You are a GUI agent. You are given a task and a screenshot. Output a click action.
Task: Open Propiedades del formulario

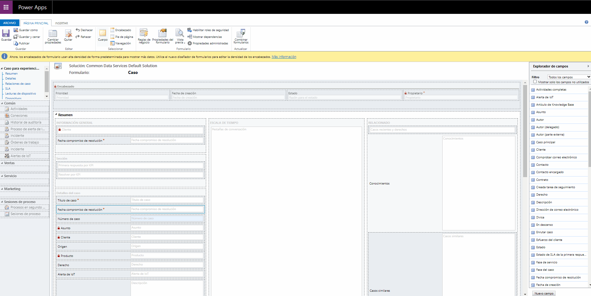point(163,36)
